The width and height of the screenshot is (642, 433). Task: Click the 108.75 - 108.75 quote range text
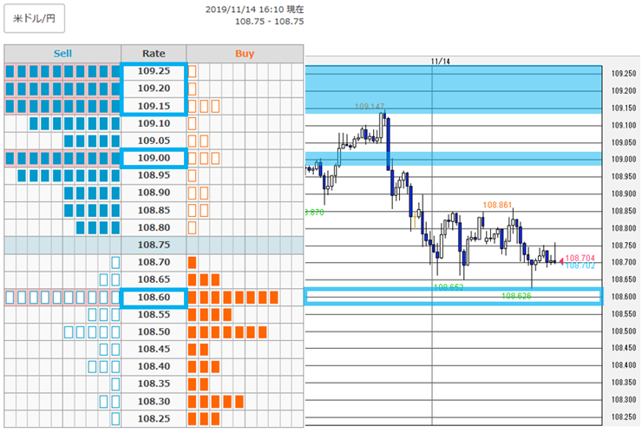270,22
